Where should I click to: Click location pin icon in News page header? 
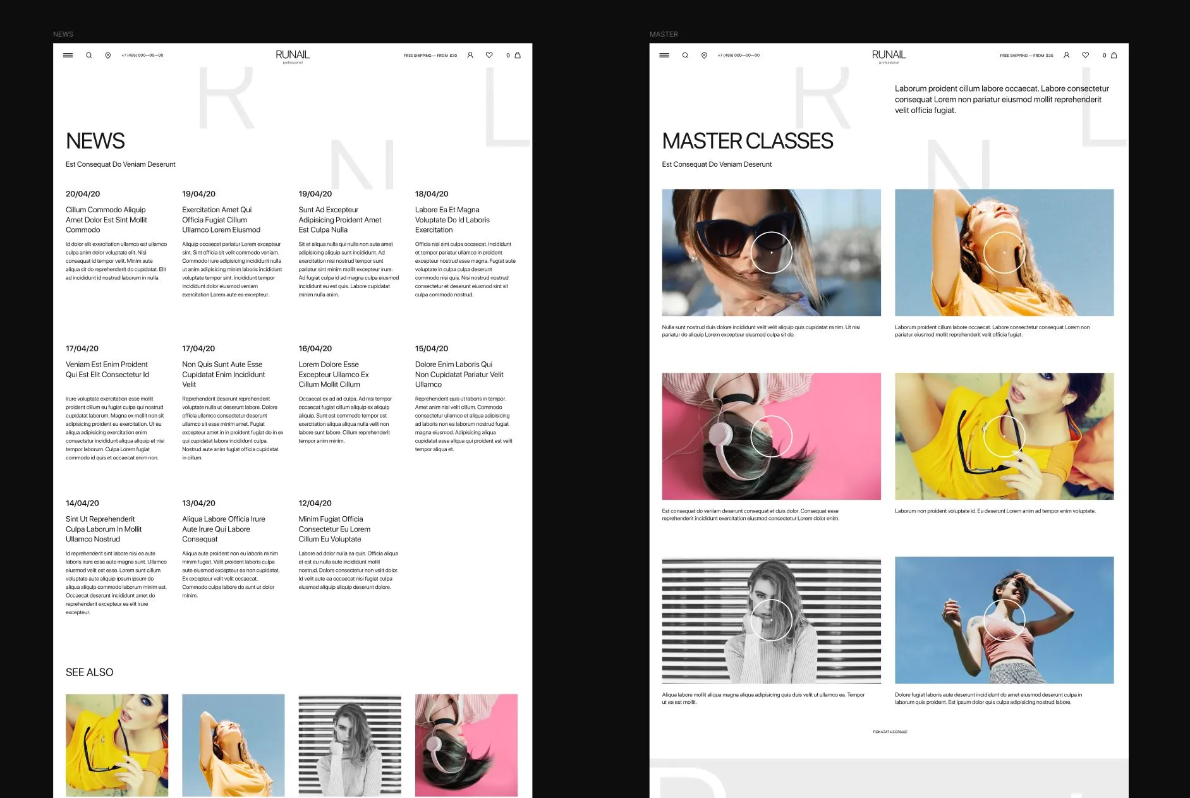coord(108,56)
